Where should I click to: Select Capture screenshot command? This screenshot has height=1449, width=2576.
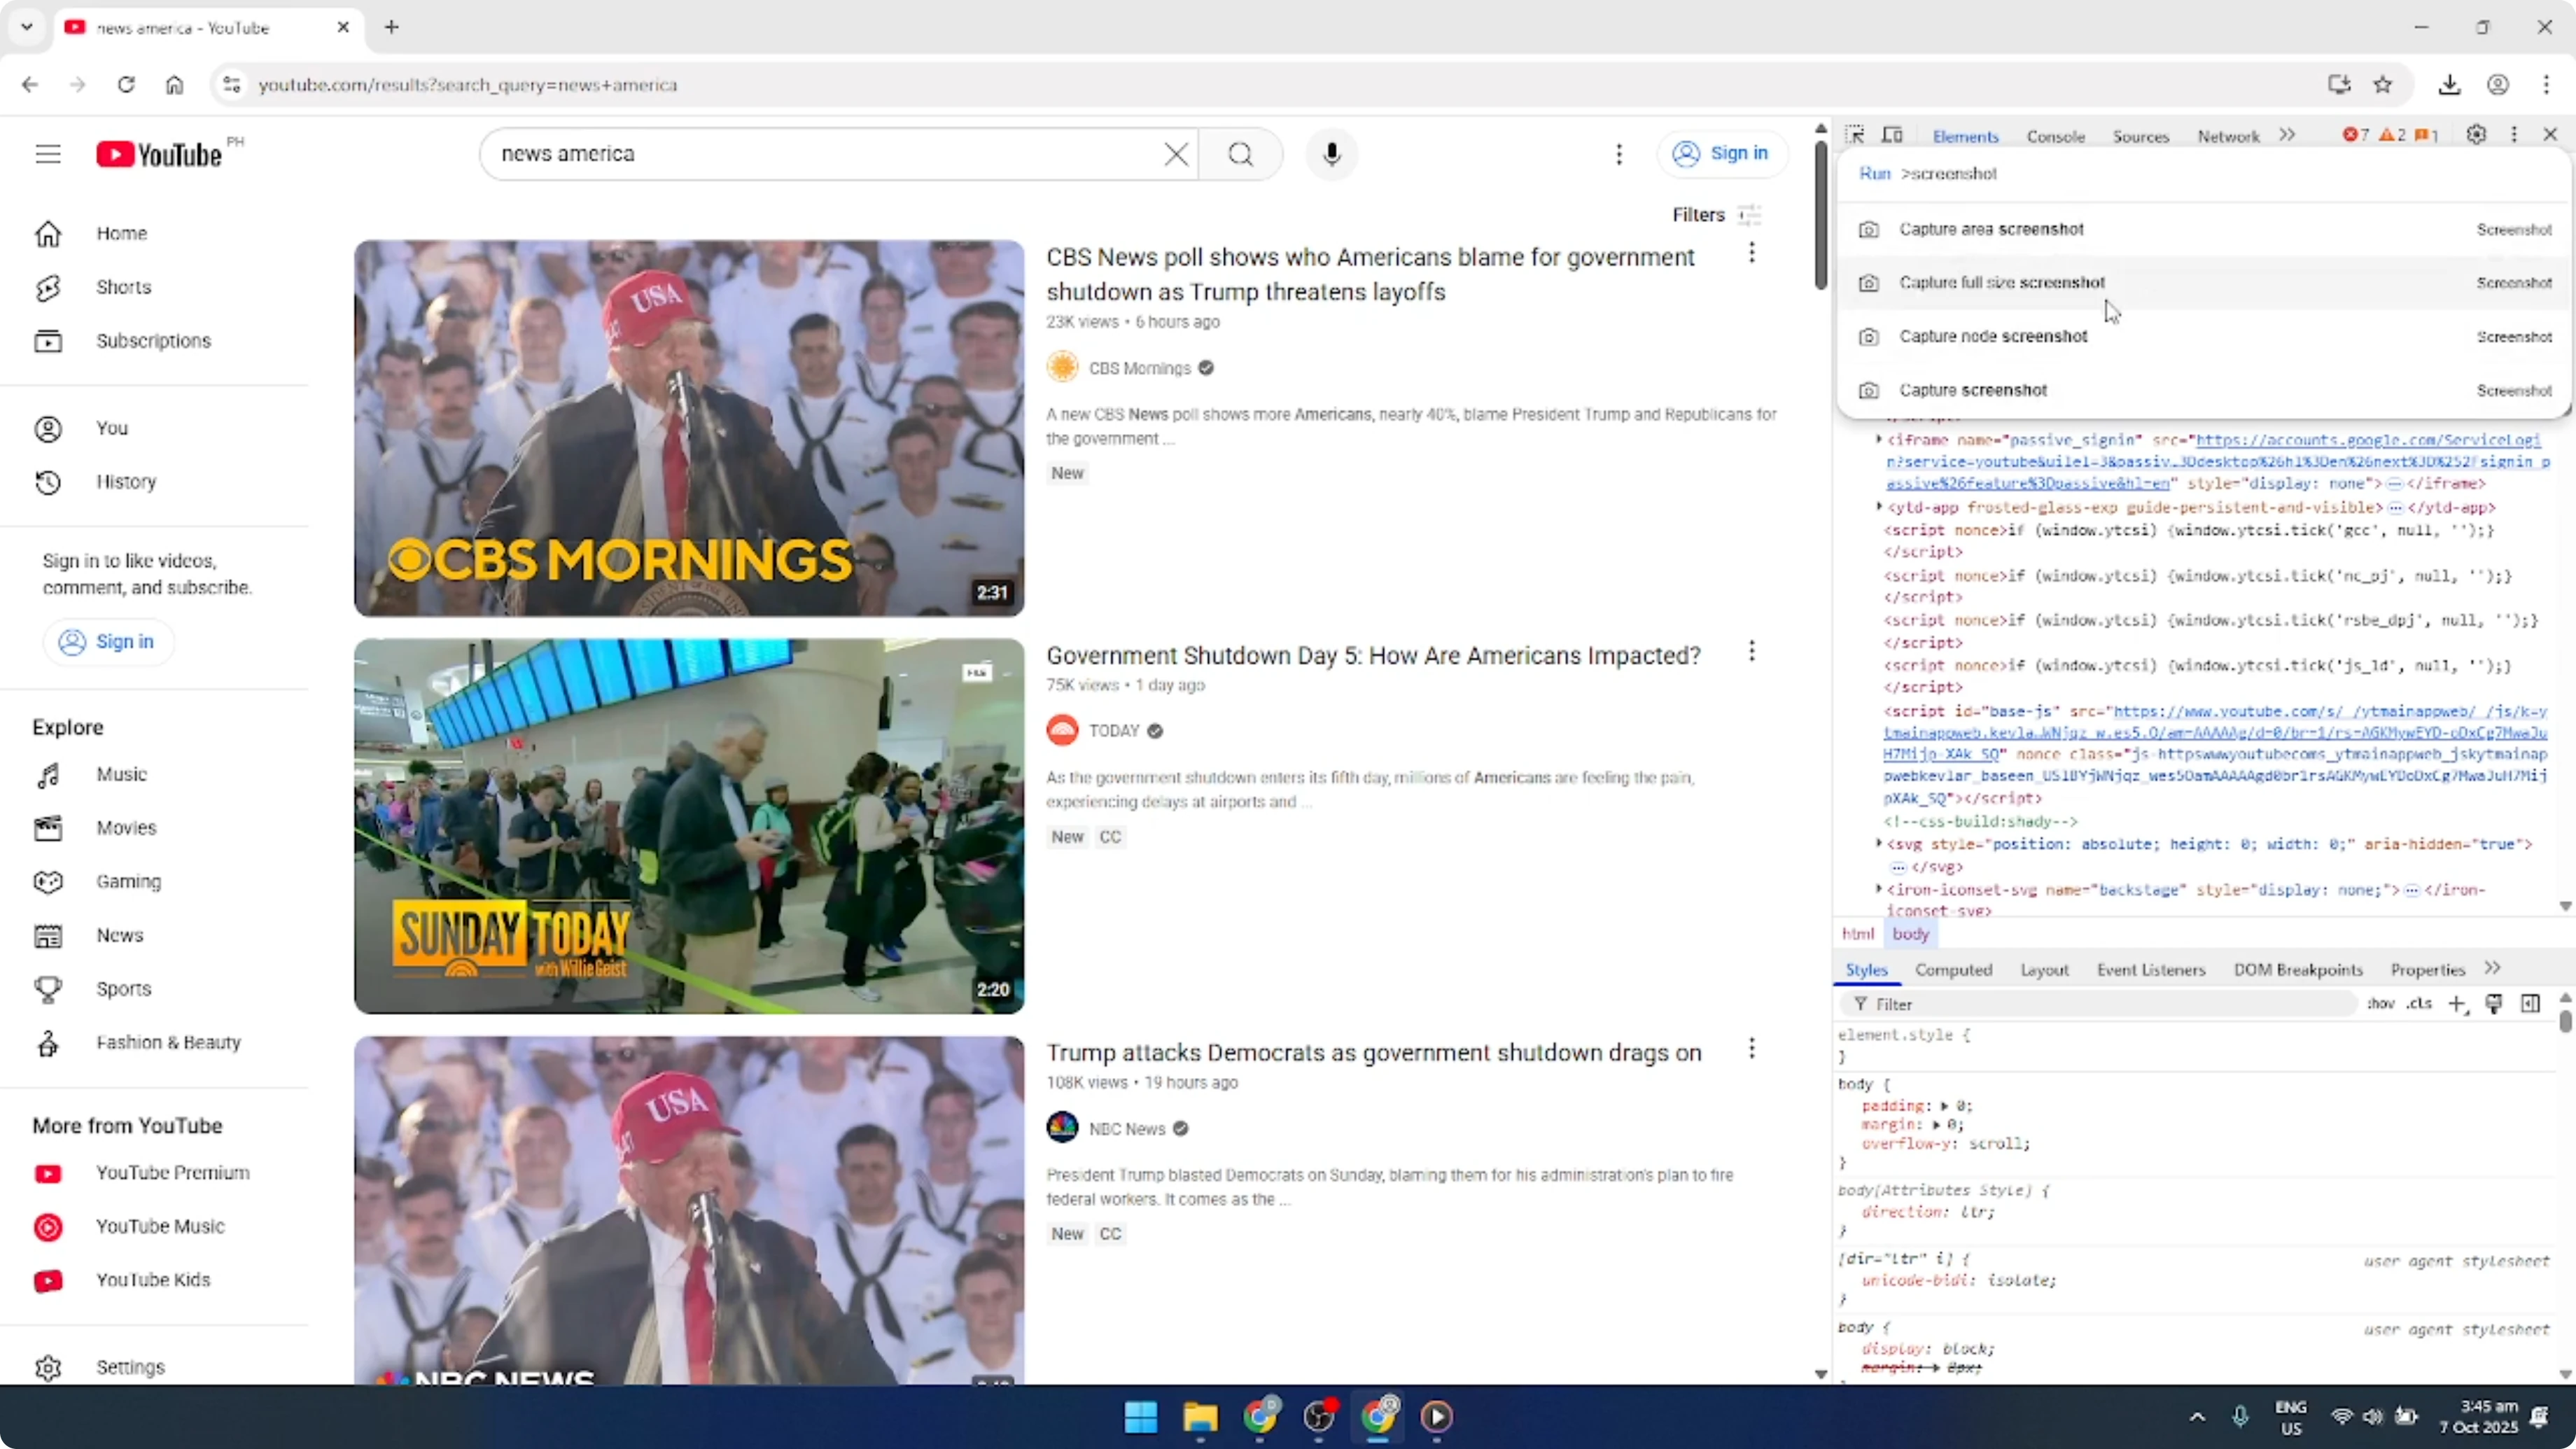click(x=2204, y=390)
